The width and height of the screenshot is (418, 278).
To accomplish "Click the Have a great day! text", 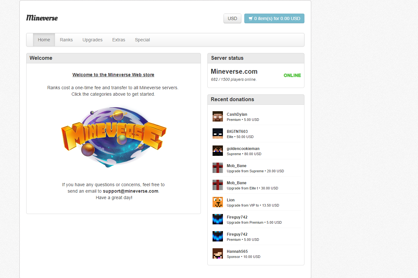I will point(114,198).
